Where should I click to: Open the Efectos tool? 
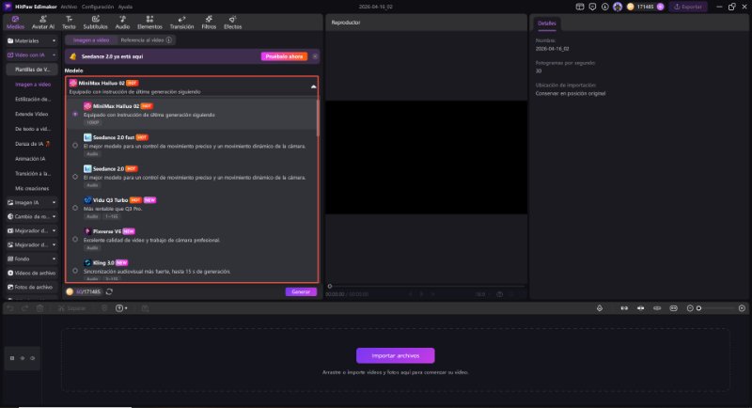pos(232,23)
